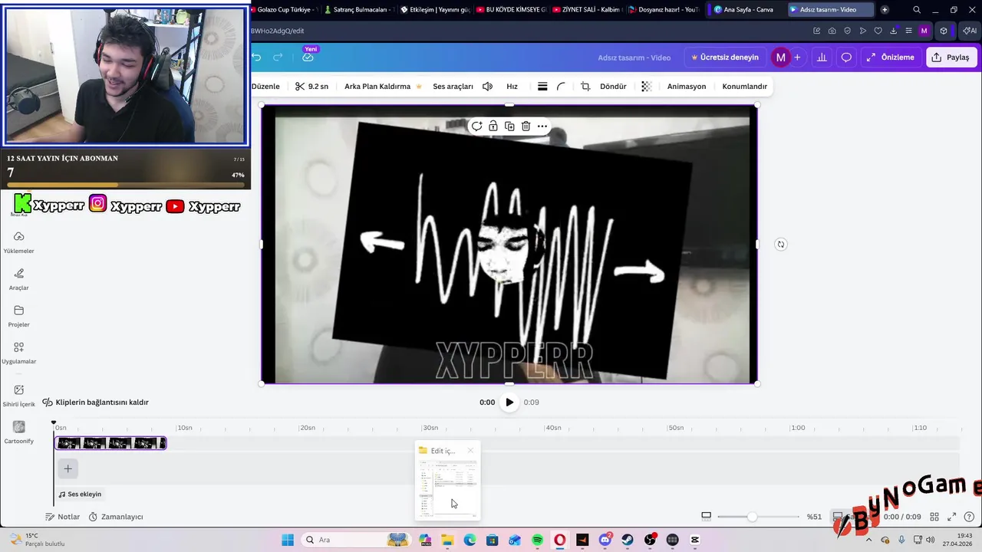This screenshot has height=552, width=982.
Task: Click the refresh-sparkle icon above the video
Action: tap(476, 126)
